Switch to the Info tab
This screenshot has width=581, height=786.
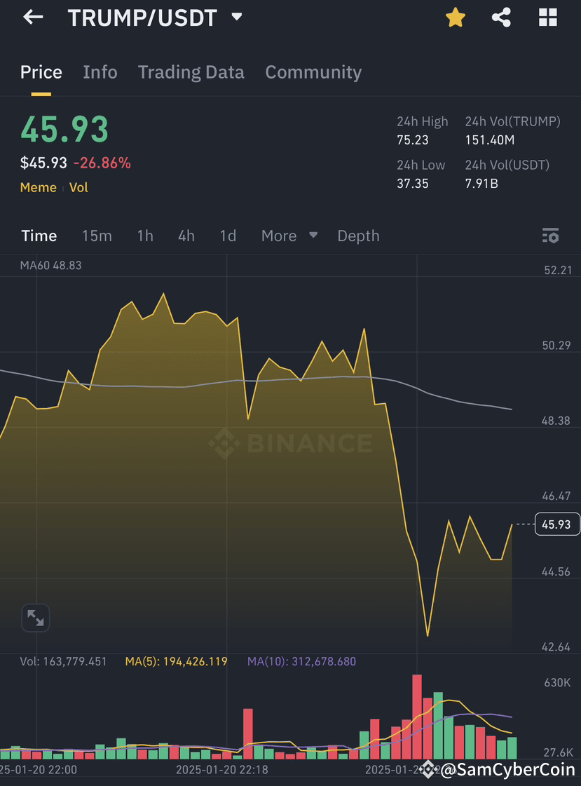(100, 72)
